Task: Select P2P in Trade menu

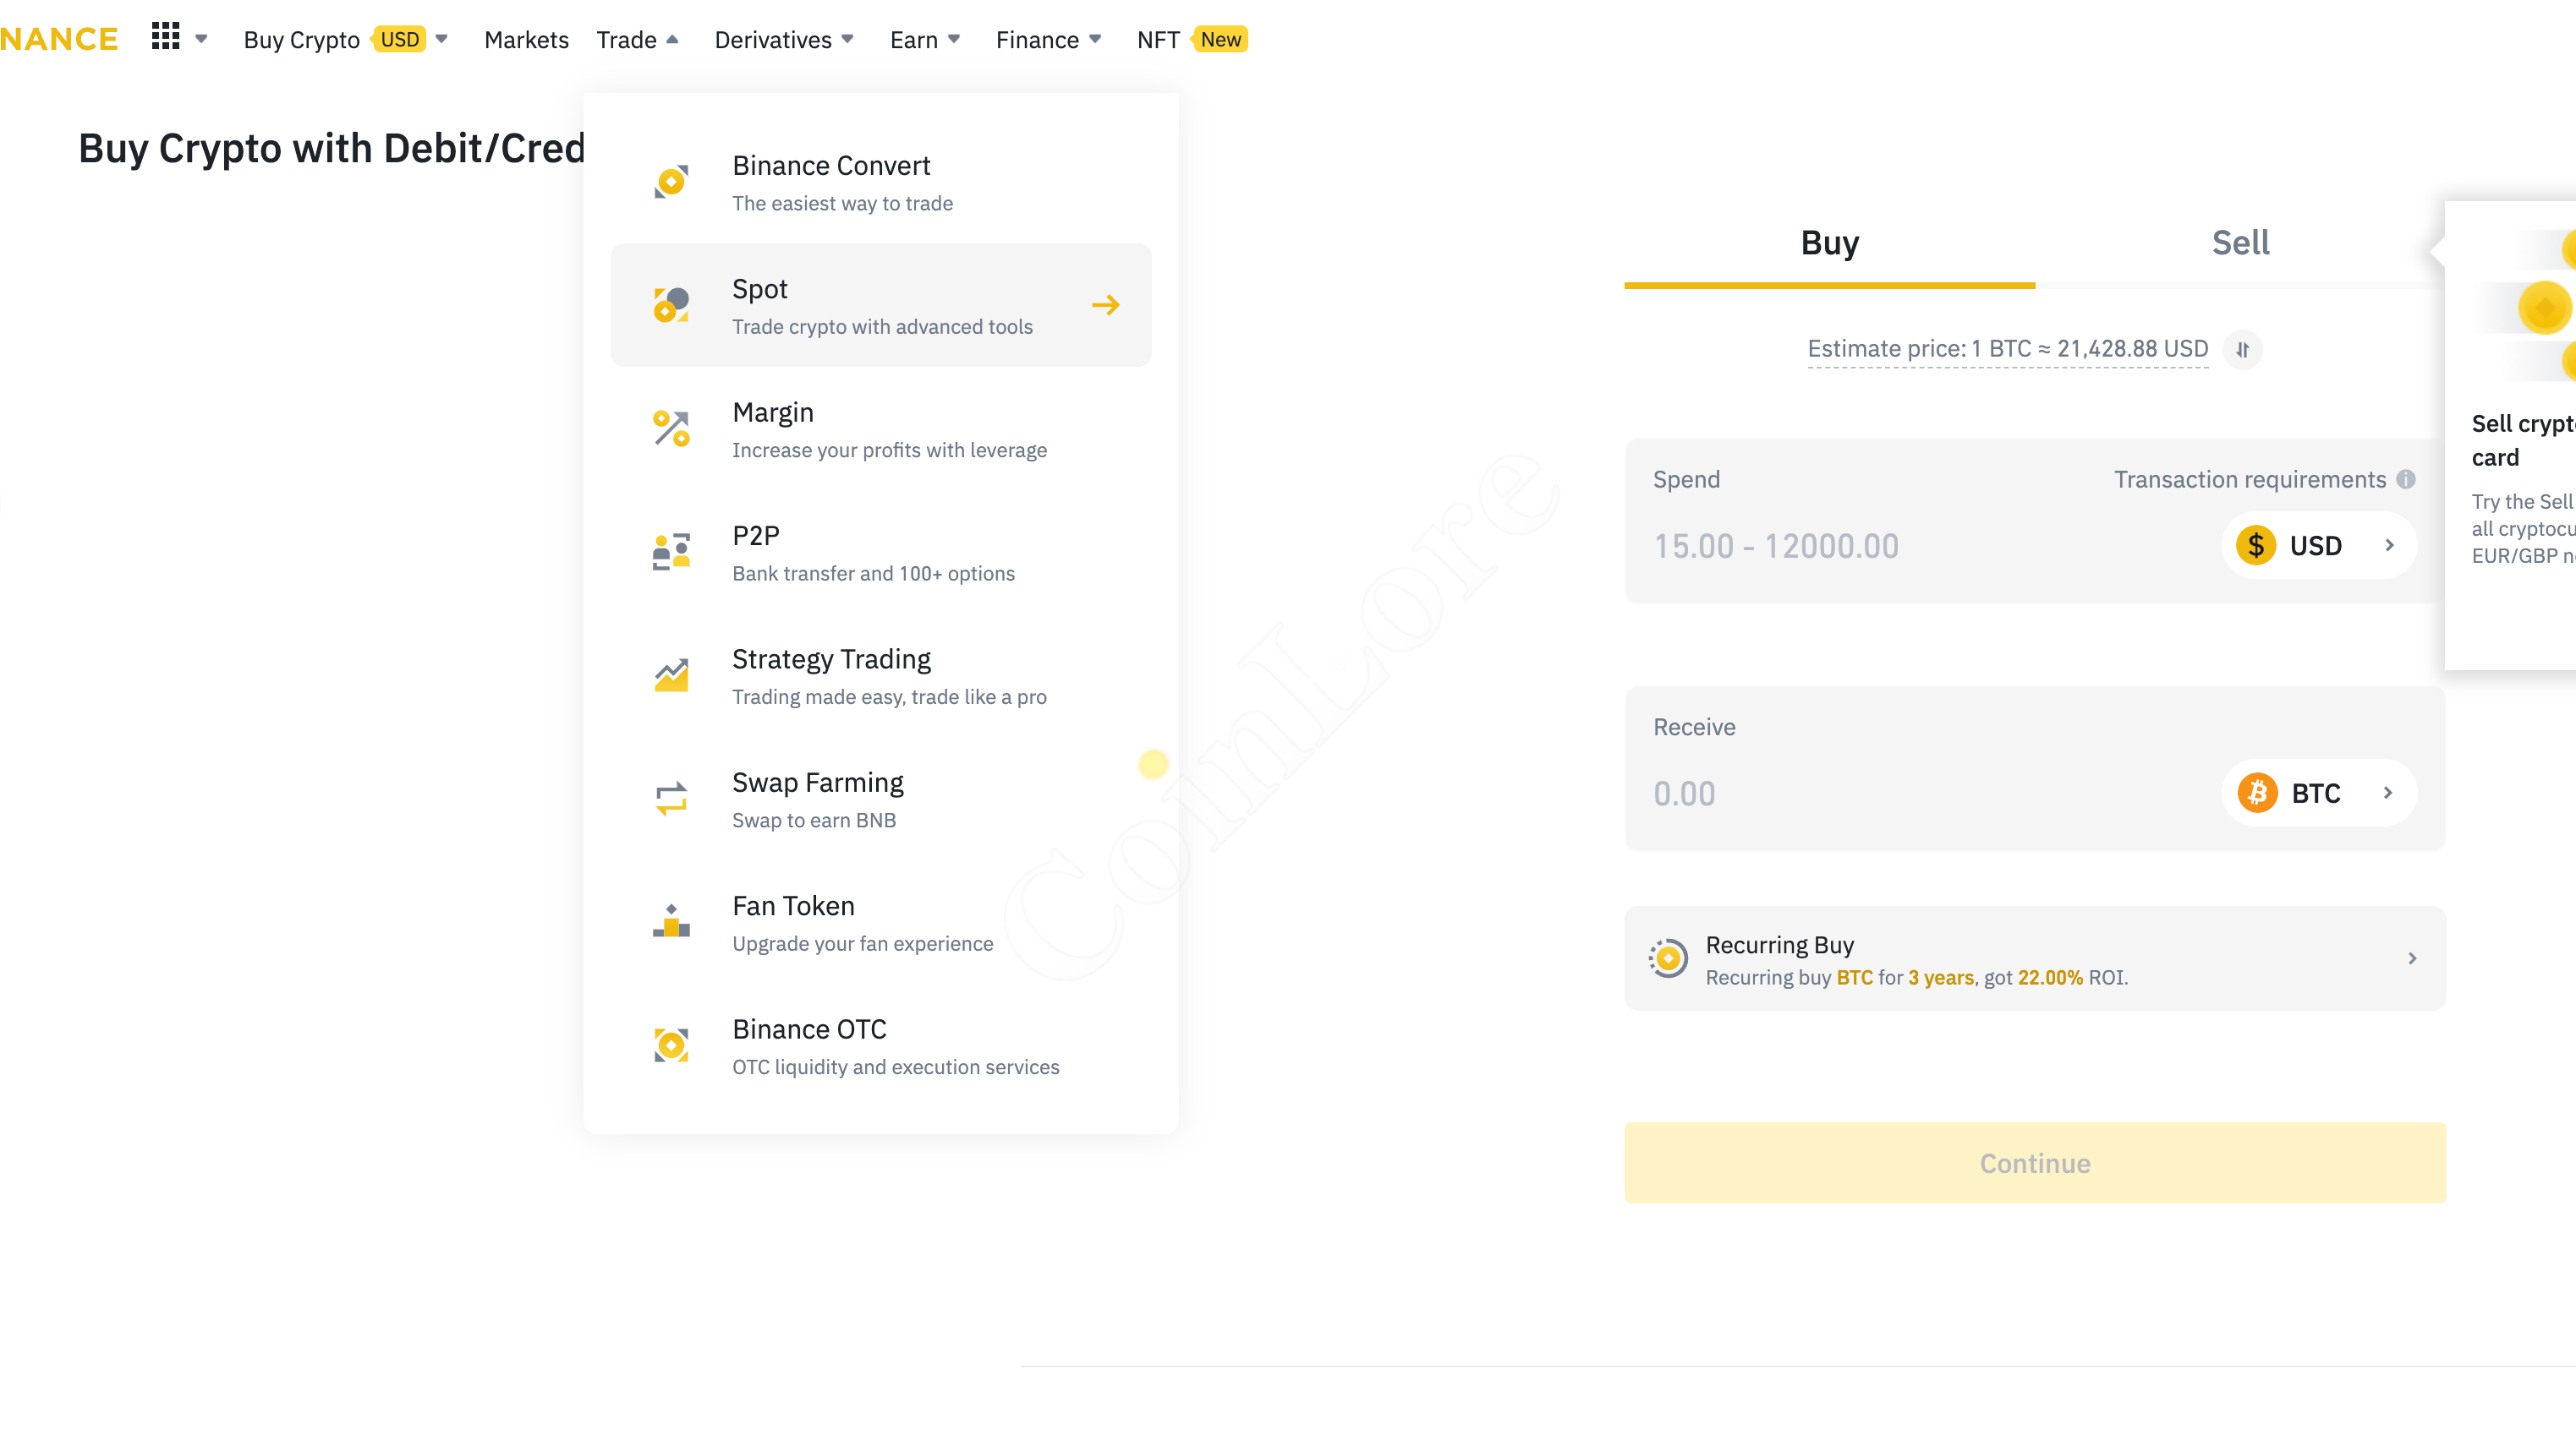Action: 880,552
